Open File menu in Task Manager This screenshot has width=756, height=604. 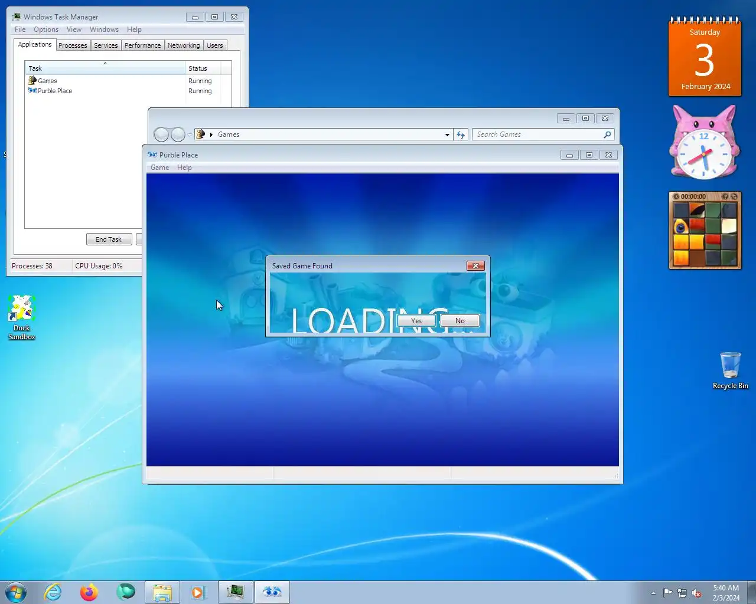pos(20,29)
